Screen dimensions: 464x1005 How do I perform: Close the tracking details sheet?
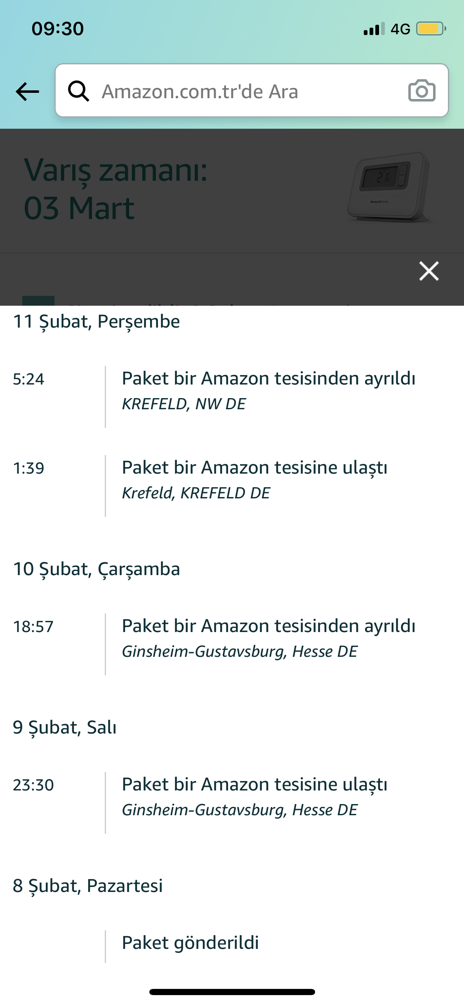click(429, 271)
